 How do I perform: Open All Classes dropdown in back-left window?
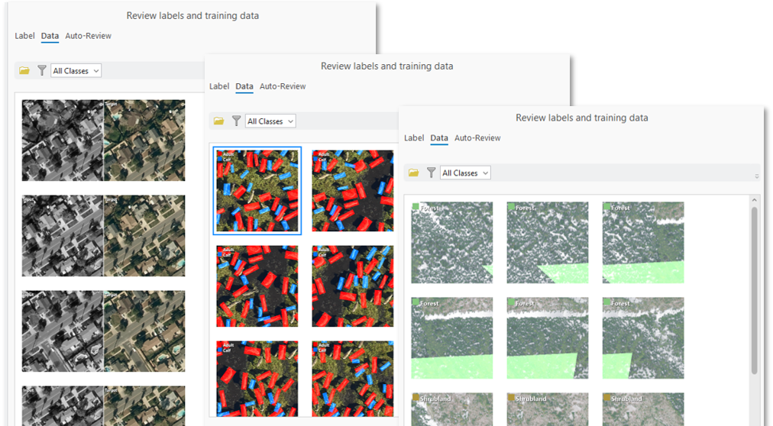76,71
